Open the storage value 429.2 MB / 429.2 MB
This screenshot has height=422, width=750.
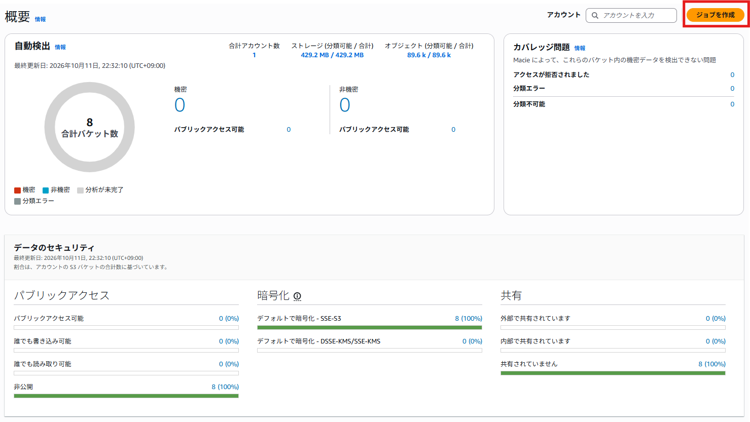[x=332, y=55]
